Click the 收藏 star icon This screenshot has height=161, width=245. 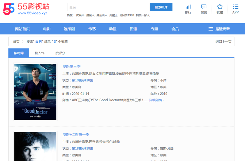pyautogui.click(x=220, y=9)
